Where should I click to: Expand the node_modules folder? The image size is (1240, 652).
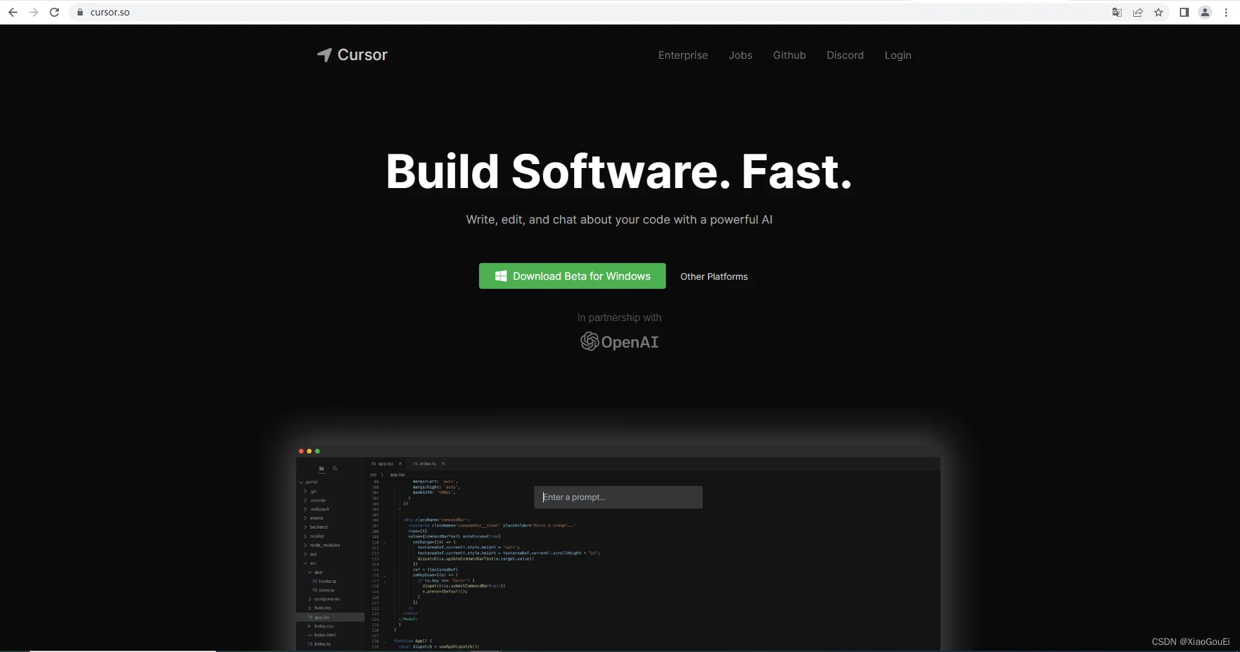point(322,545)
